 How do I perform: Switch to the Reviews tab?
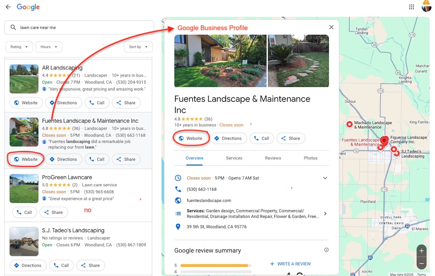click(273, 158)
